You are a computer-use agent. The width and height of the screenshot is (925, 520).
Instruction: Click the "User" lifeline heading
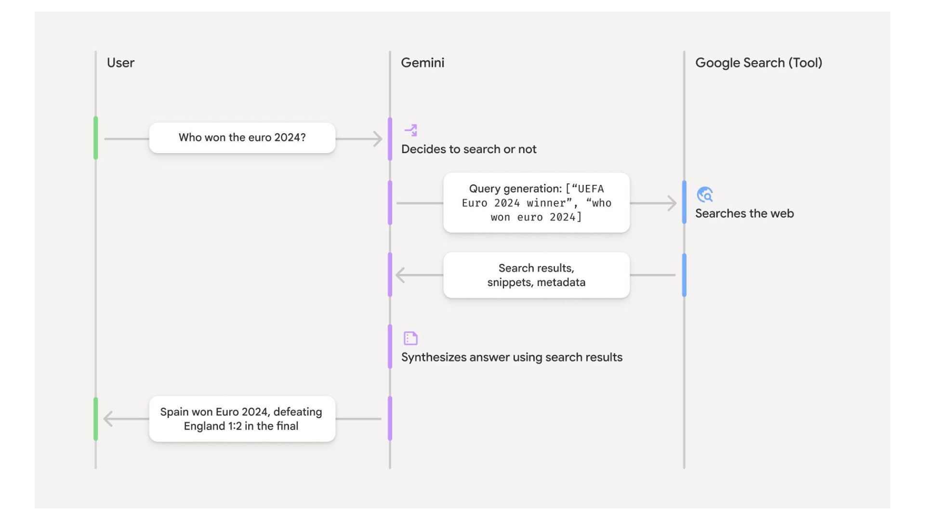click(120, 63)
